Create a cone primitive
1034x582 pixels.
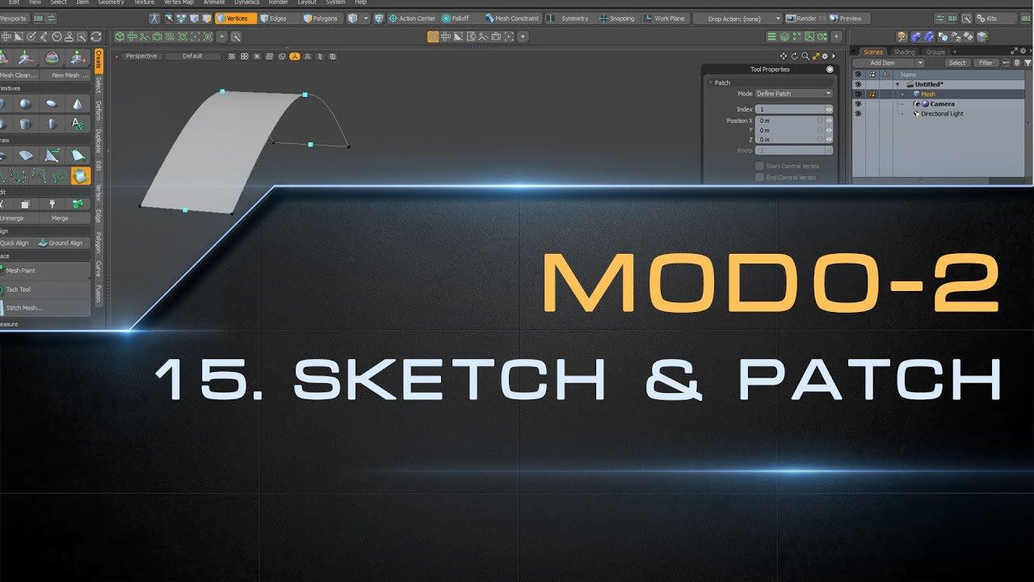pos(77,103)
